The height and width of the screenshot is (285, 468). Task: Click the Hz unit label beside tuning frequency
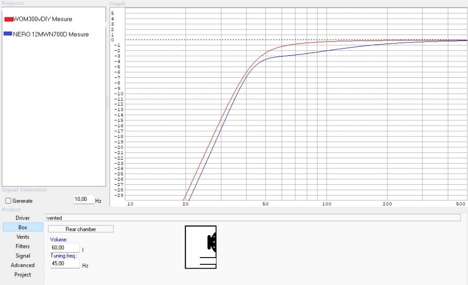point(85,265)
